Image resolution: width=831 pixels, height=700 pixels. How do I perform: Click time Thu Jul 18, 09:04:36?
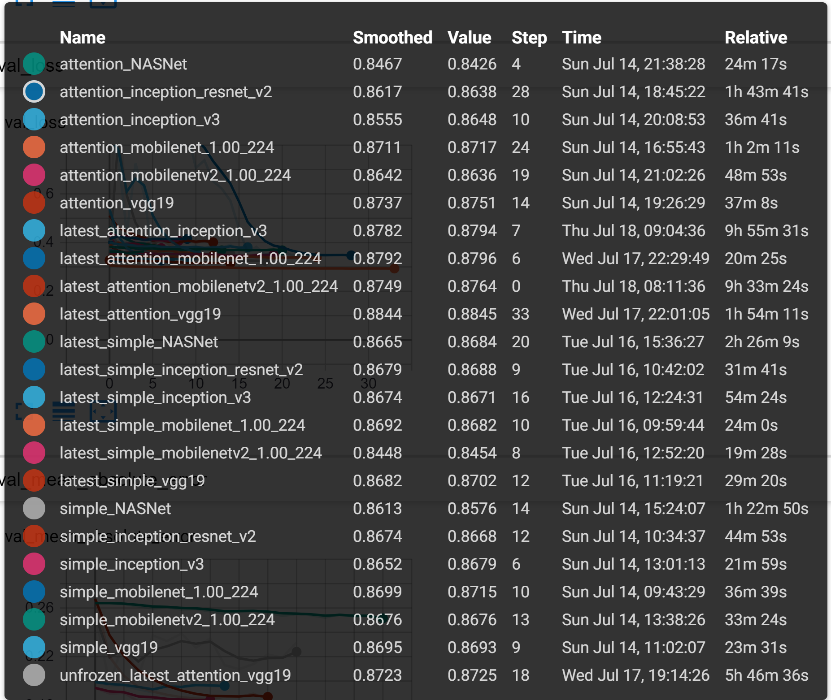click(633, 231)
